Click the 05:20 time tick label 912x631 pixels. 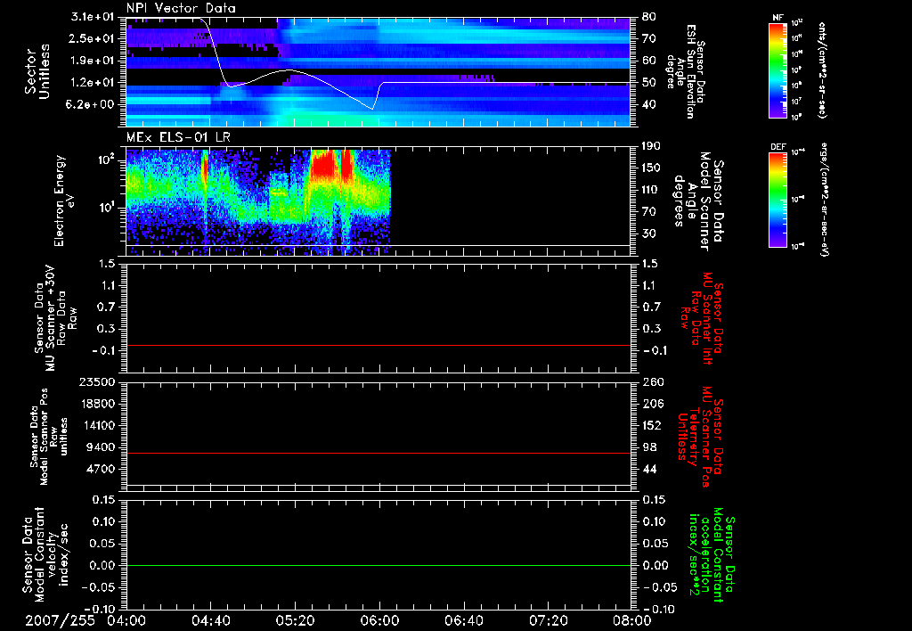click(295, 620)
